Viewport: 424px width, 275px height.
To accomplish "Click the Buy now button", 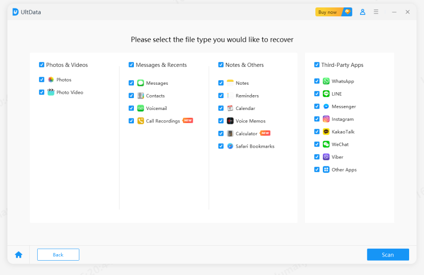I will pyautogui.click(x=334, y=12).
